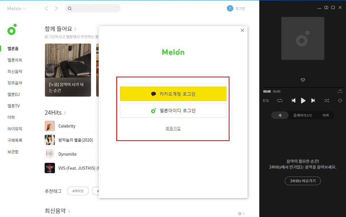
Task: Toggle A-B section repeat
Action: 340,91
